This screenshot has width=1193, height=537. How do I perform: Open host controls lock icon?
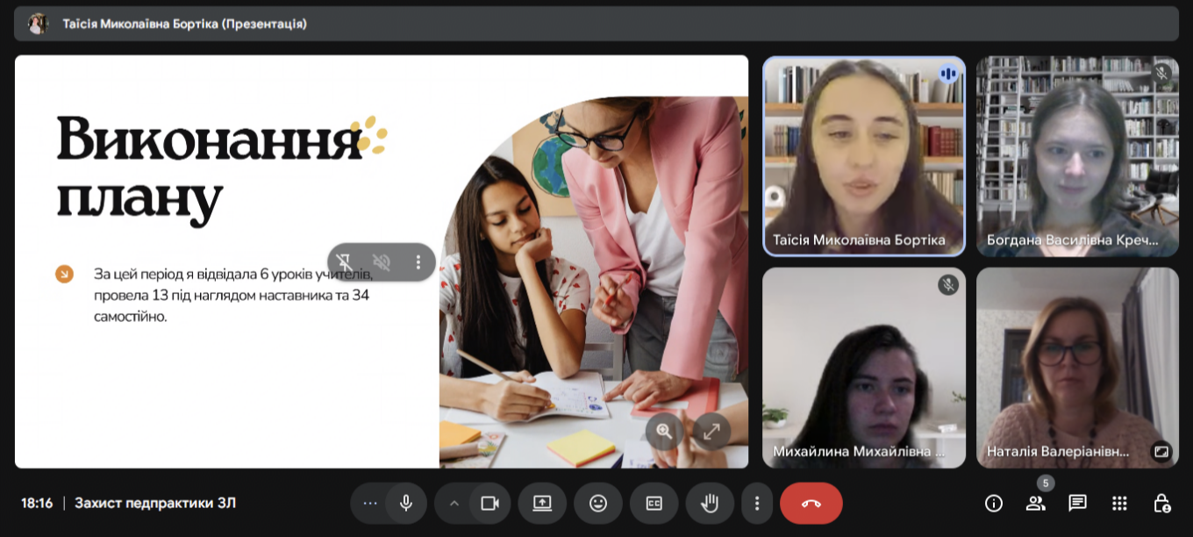1161,503
